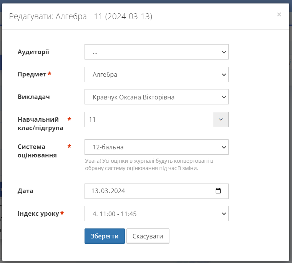
Task: Close the edit dialog with the X
Action: [x=279, y=15]
